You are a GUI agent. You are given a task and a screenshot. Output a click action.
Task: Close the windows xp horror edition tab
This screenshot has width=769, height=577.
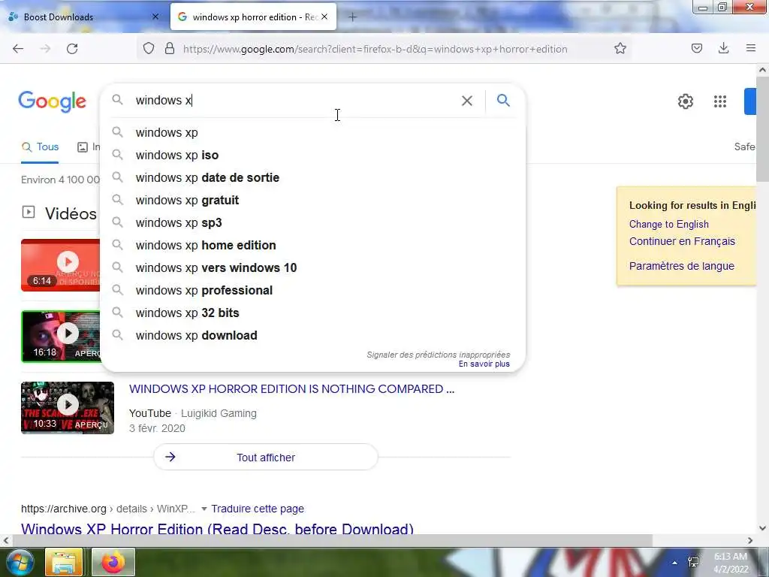[324, 17]
